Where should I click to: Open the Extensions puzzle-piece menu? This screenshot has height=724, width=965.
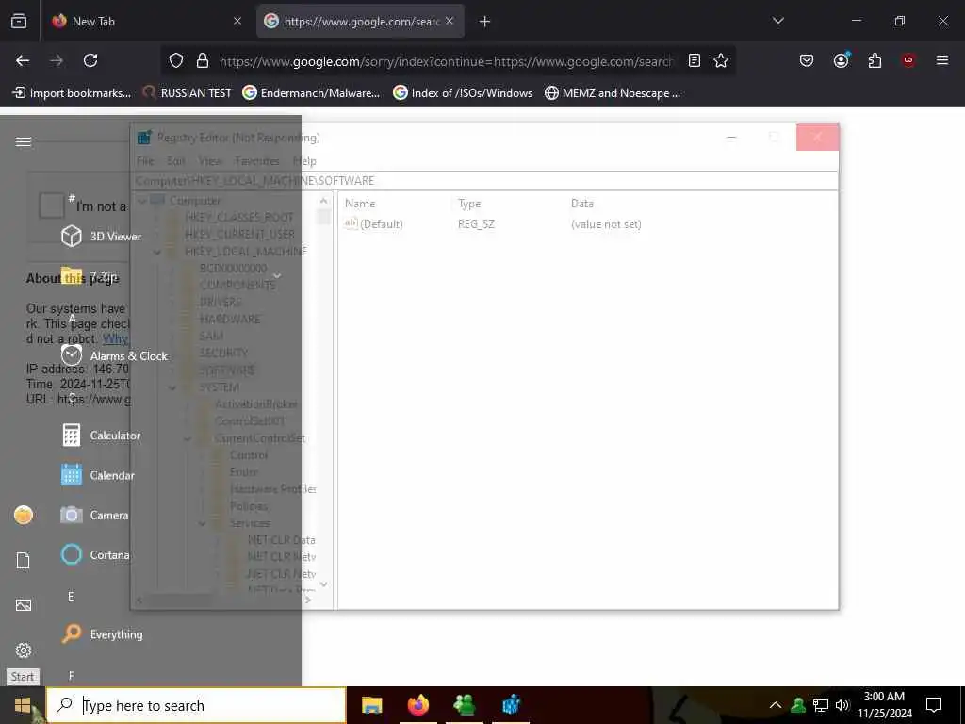point(875,60)
